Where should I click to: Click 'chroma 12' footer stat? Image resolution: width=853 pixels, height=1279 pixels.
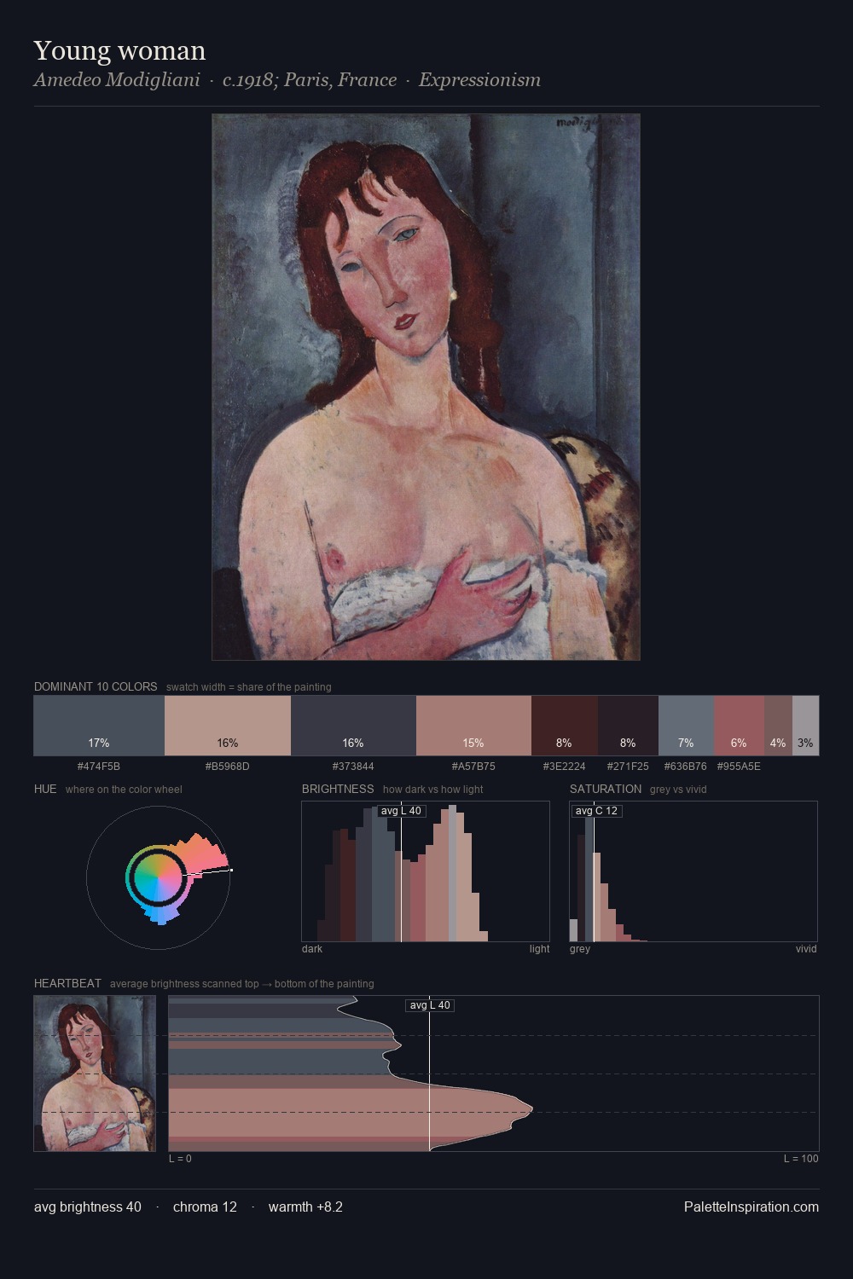pyautogui.click(x=205, y=1207)
